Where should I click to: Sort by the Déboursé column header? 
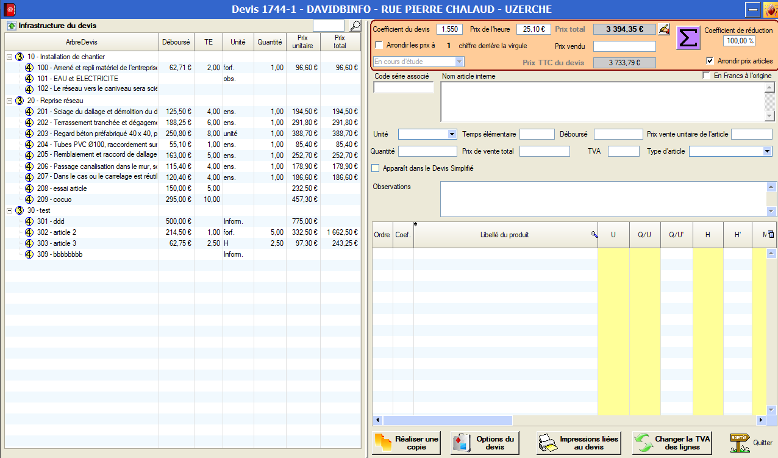pos(176,42)
